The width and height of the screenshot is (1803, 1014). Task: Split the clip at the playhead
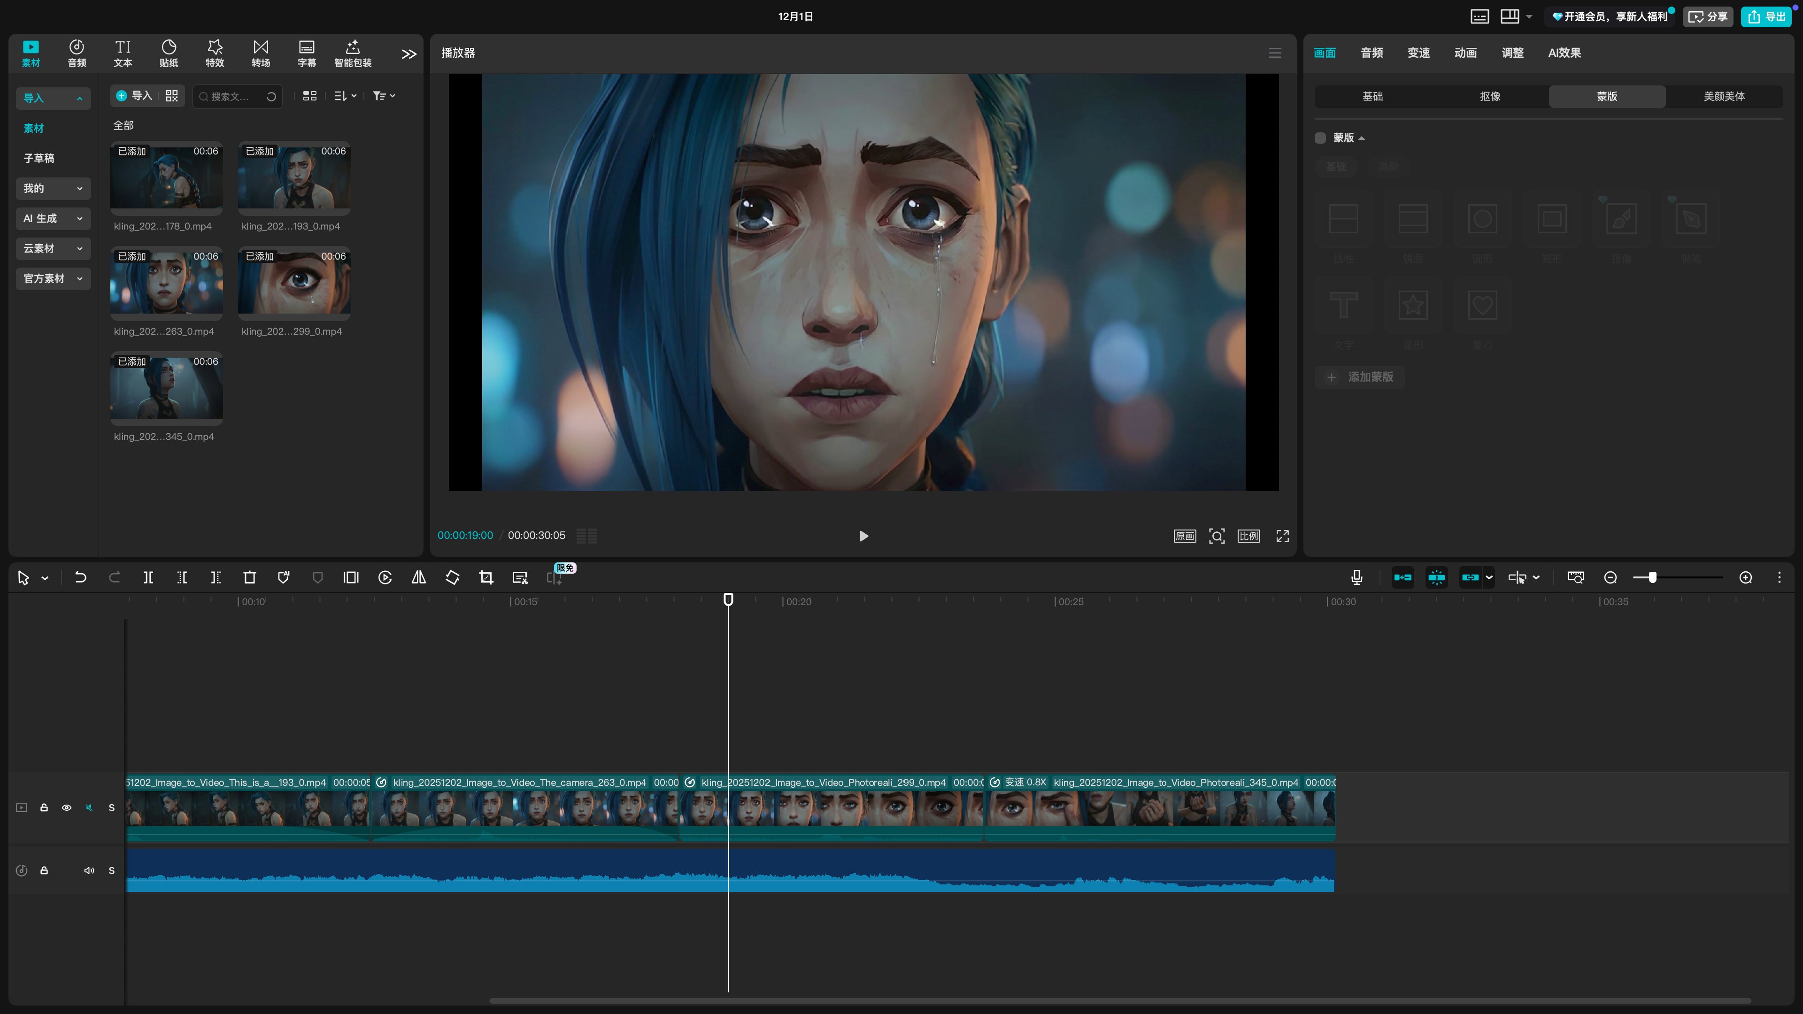point(148,577)
